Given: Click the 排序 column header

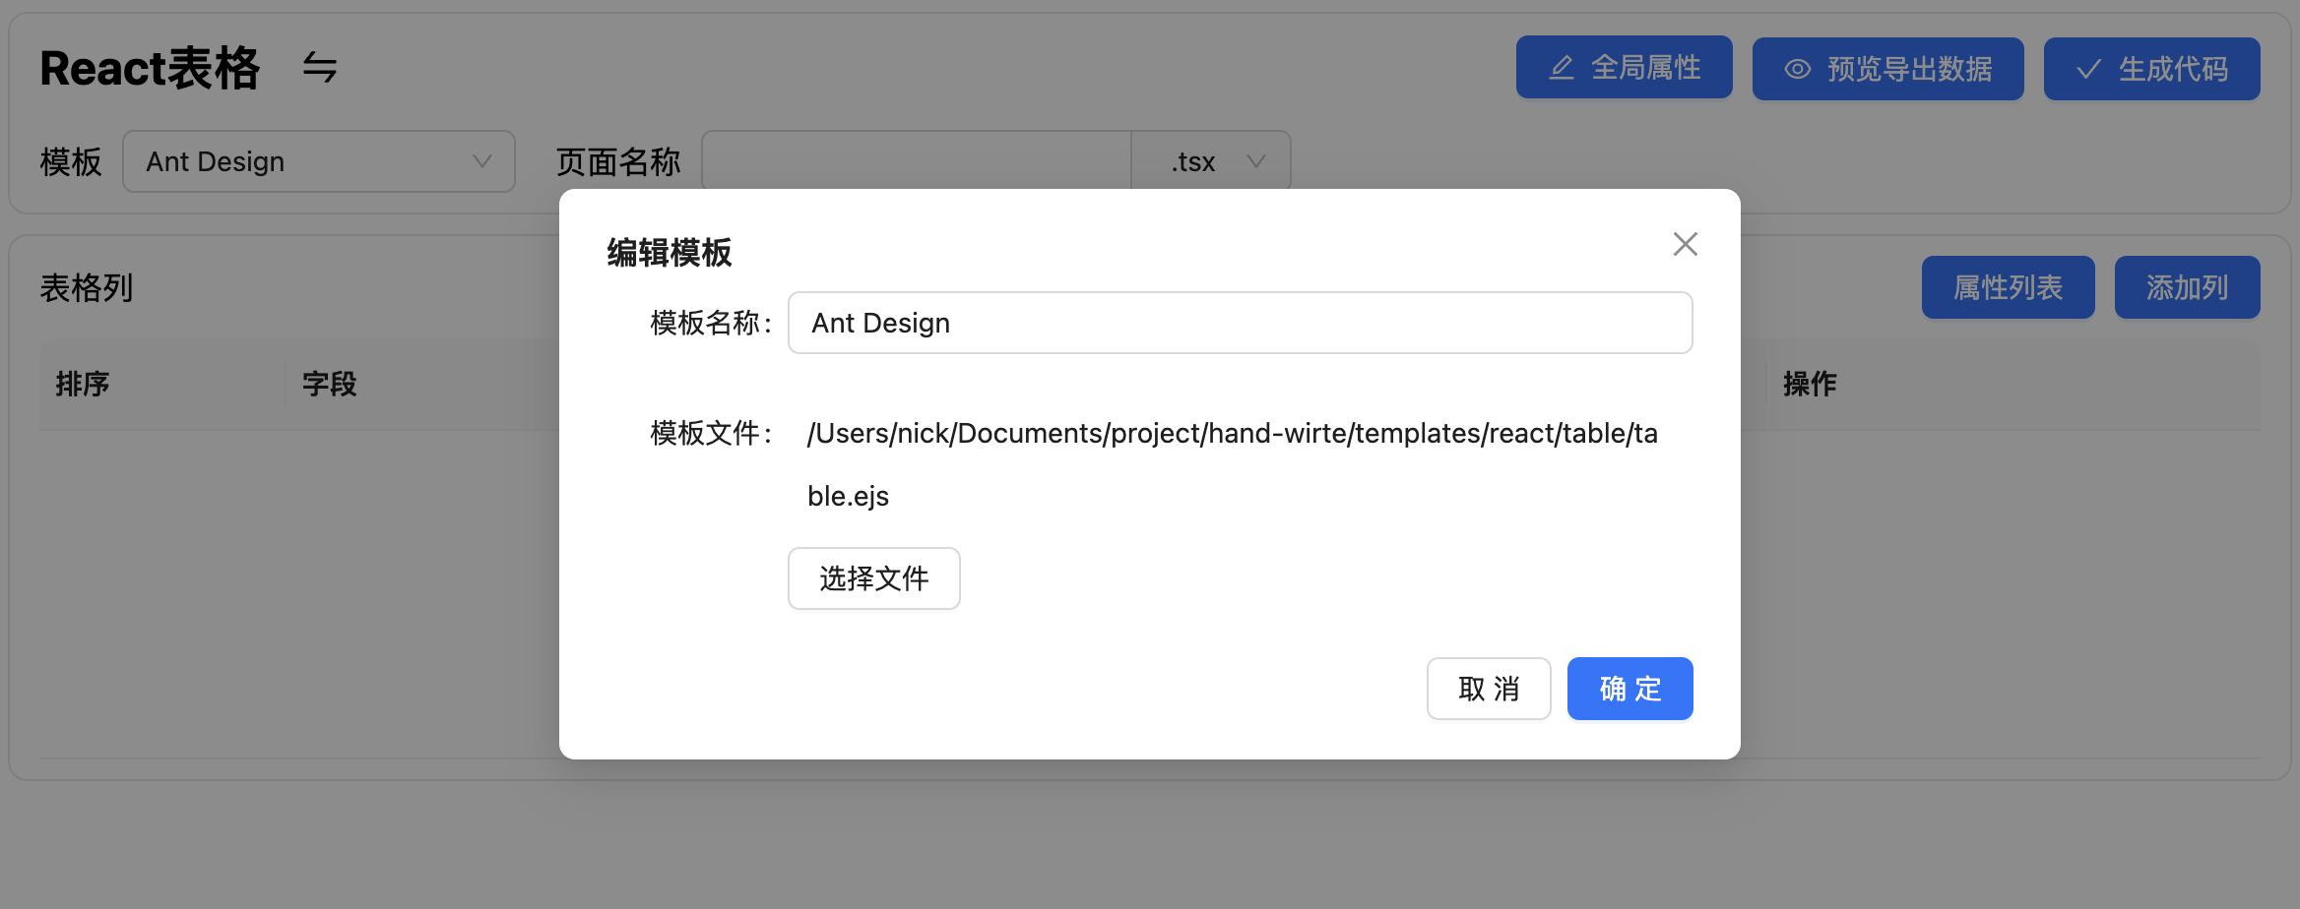Looking at the screenshot, I should 83,384.
